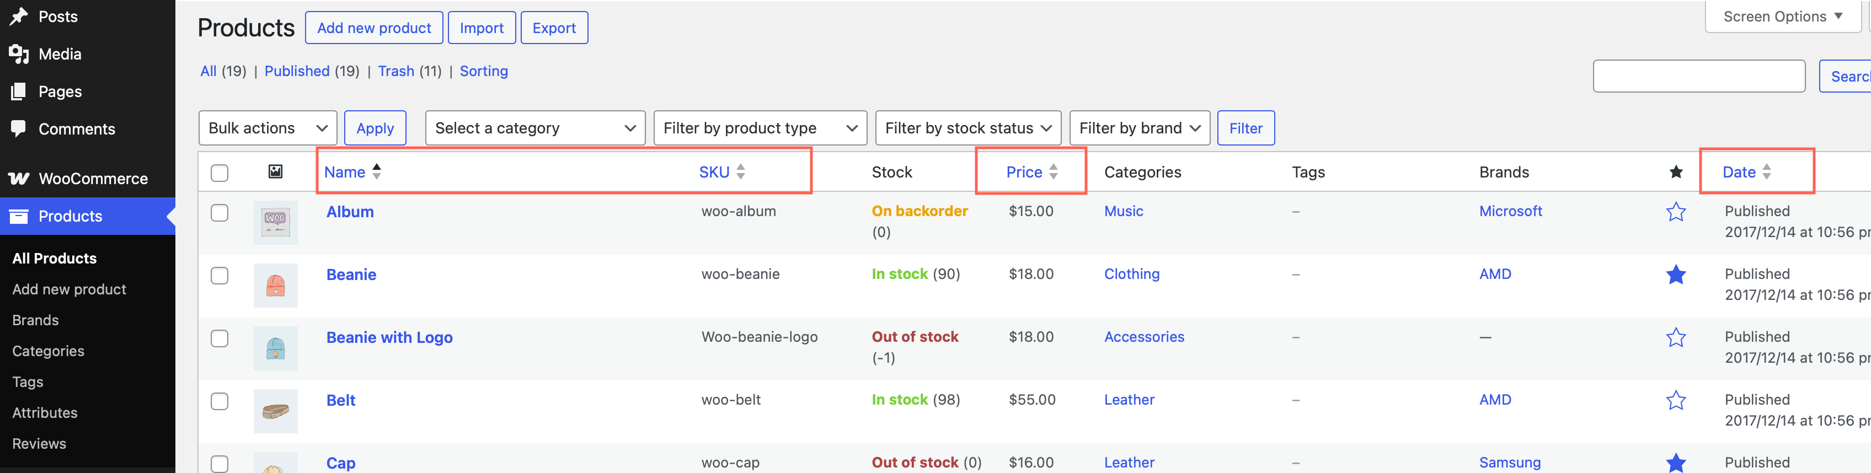This screenshot has width=1871, height=473.
Task: Go to Brands in Products submenu
Action: 36,320
